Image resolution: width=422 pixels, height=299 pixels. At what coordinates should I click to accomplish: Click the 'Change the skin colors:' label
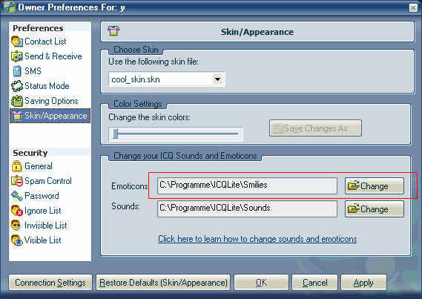click(149, 117)
